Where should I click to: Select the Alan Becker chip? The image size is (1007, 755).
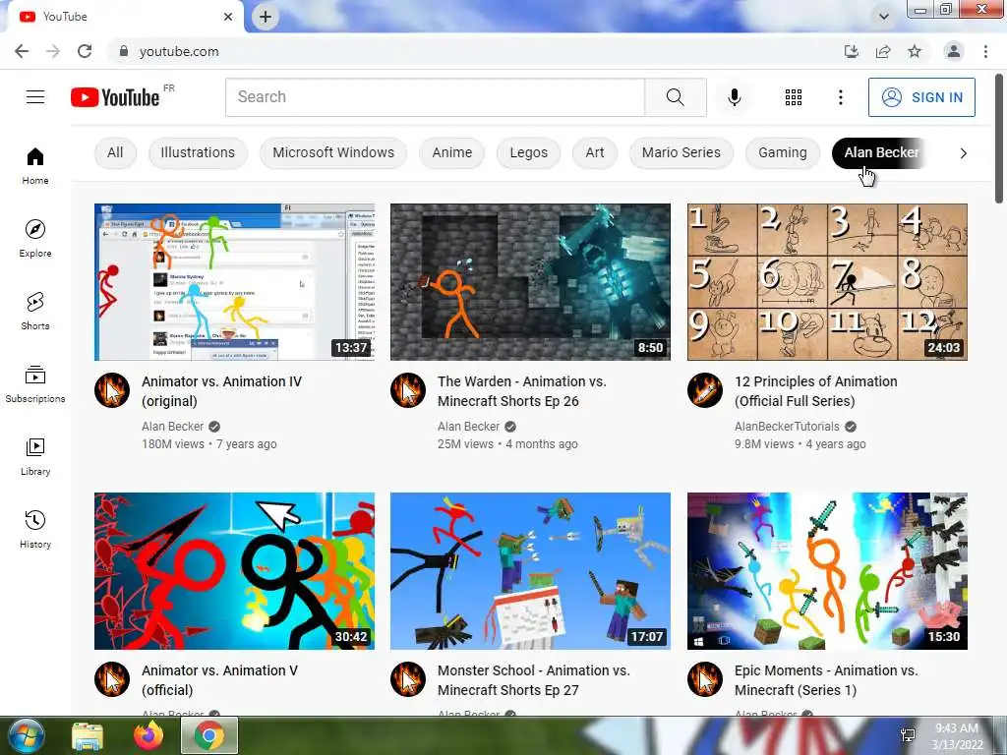pyautogui.click(x=880, y=152)
